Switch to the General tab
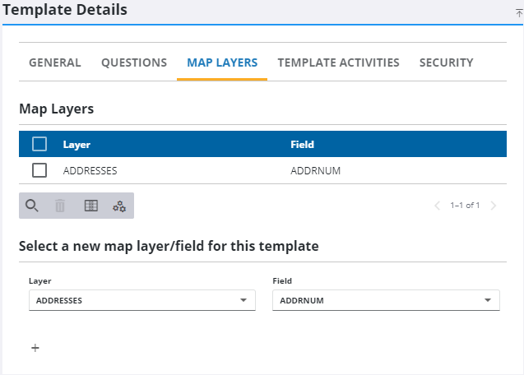The height and width of the screenshot is (375, 524). point(55,62)
